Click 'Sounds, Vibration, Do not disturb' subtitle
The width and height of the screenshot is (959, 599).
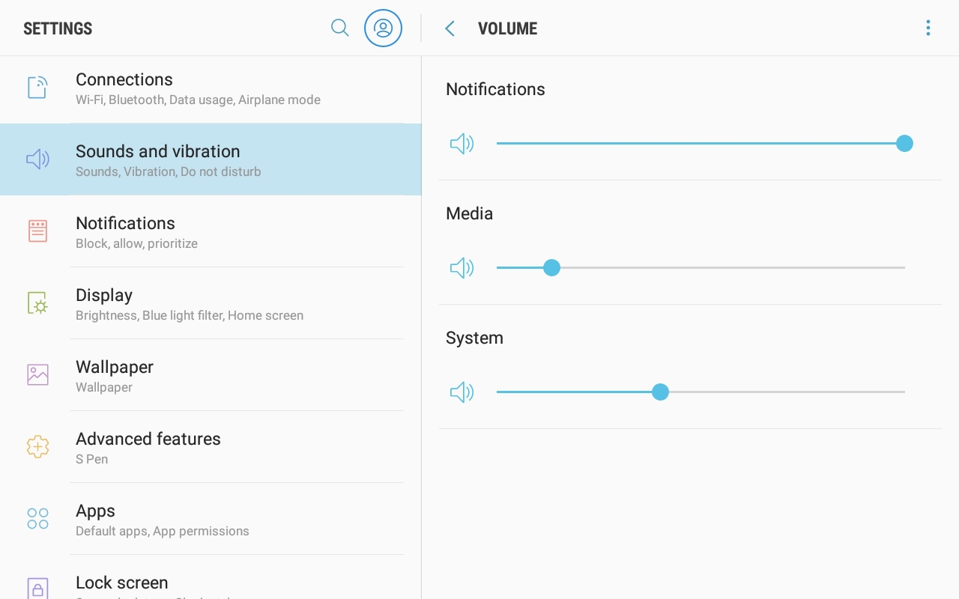point(169,171)
